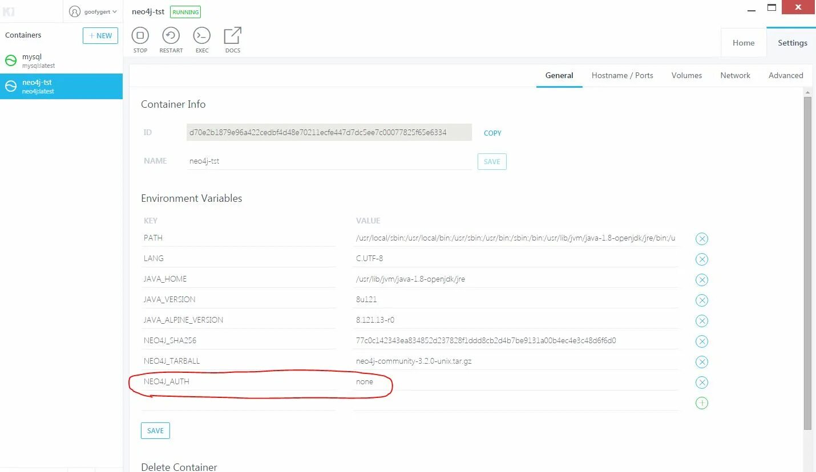Delete the JAVA_HOME variable row
Image resolution: width=816 pixels, height=472 pixels.
coord(702,280)
